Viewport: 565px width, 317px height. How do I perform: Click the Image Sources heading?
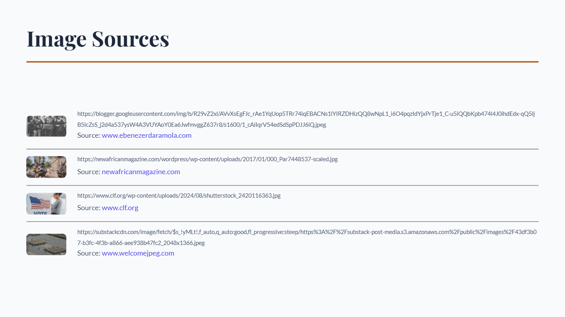coord(98,38)
